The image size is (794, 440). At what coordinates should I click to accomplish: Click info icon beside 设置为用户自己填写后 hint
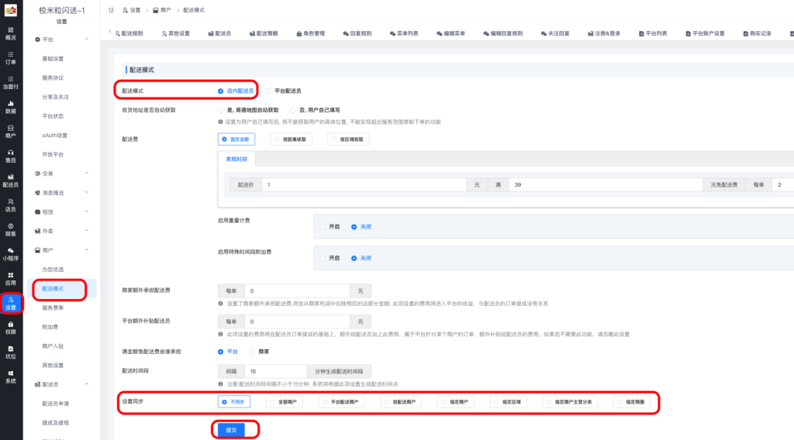point(220,122)
